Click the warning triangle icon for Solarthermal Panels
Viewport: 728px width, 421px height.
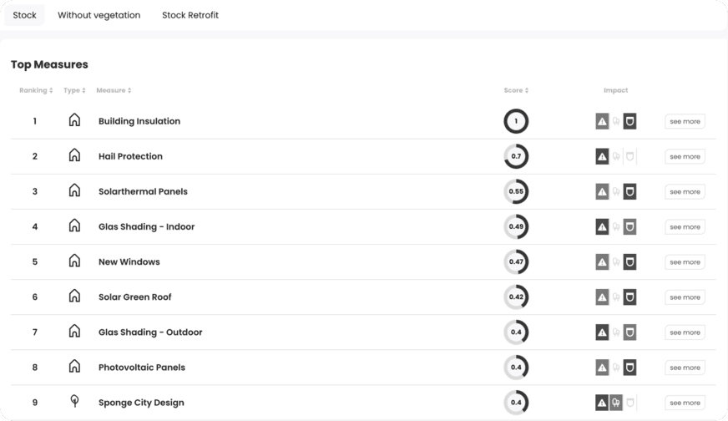pos(602,191)
